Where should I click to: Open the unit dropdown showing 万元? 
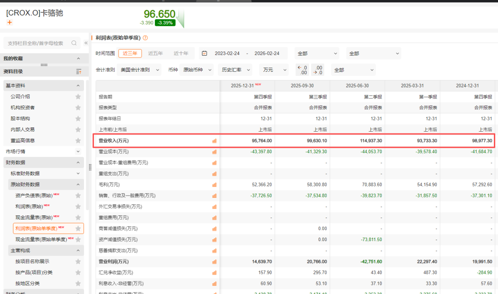coord(272,70)
